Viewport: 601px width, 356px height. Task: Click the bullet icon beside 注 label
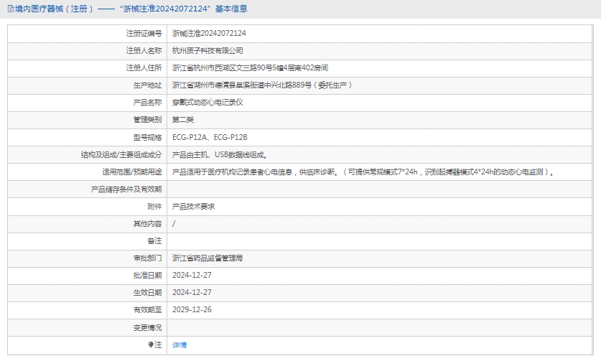[151, 345]
